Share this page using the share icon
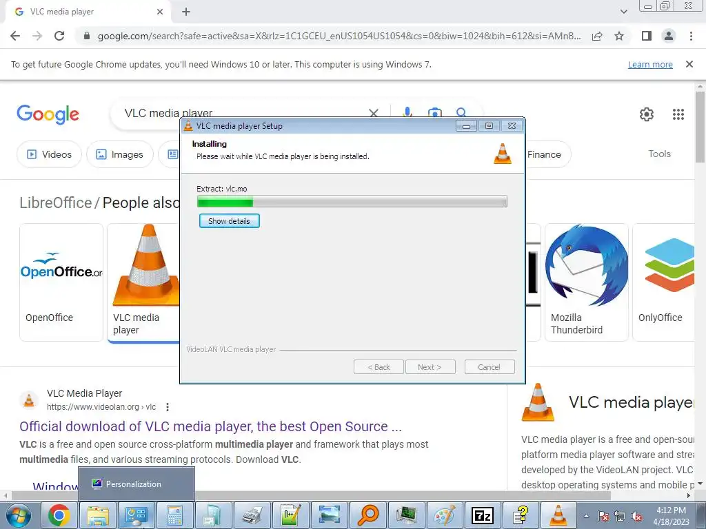 pos(598,36)
